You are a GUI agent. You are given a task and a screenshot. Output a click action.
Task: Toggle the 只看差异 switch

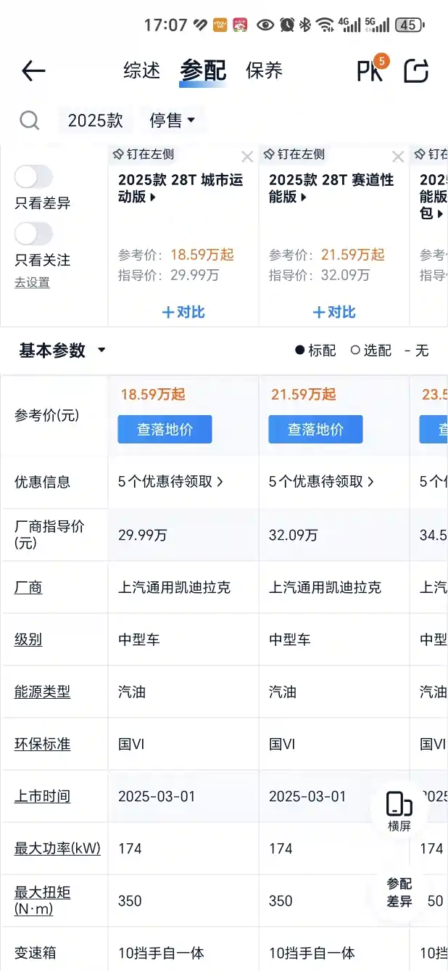pyautogui.click(x=34, y=176)
